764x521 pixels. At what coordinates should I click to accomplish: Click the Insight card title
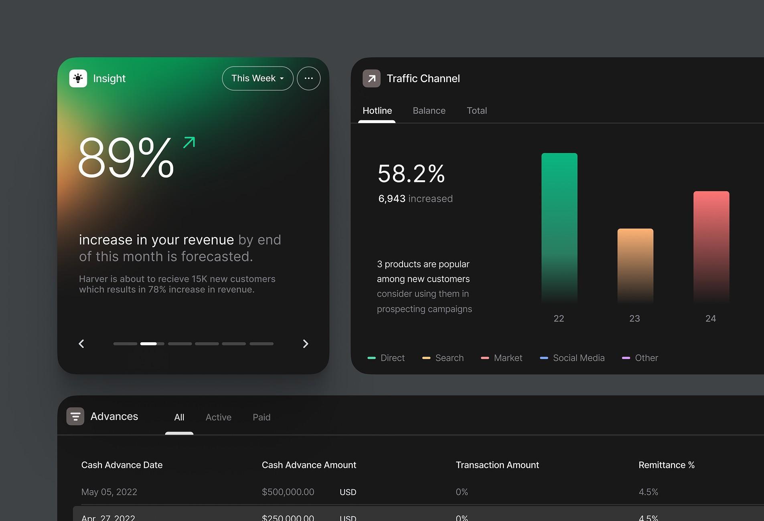109,79
